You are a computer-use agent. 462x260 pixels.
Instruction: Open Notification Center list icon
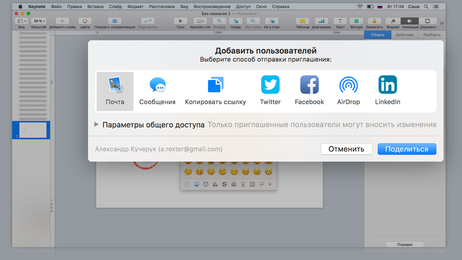[x=436, y=7]
